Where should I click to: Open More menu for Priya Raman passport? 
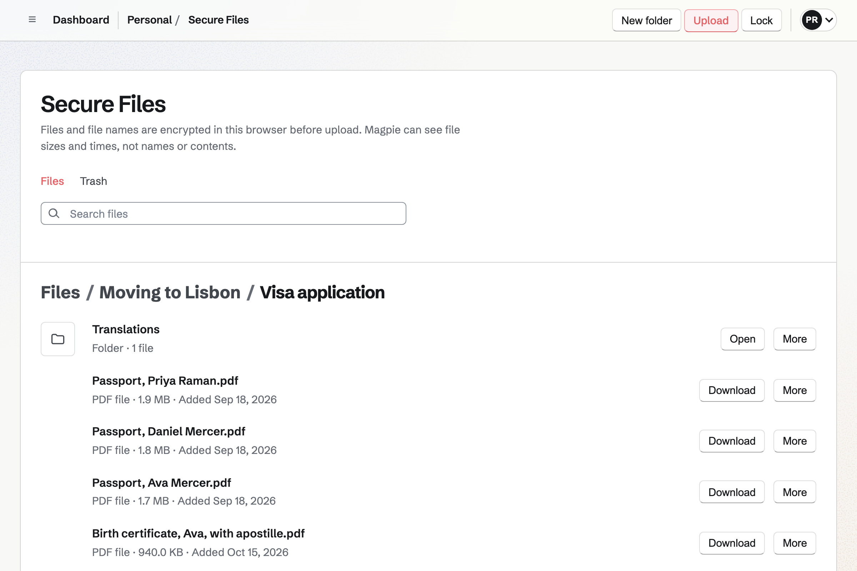[795, 390]
